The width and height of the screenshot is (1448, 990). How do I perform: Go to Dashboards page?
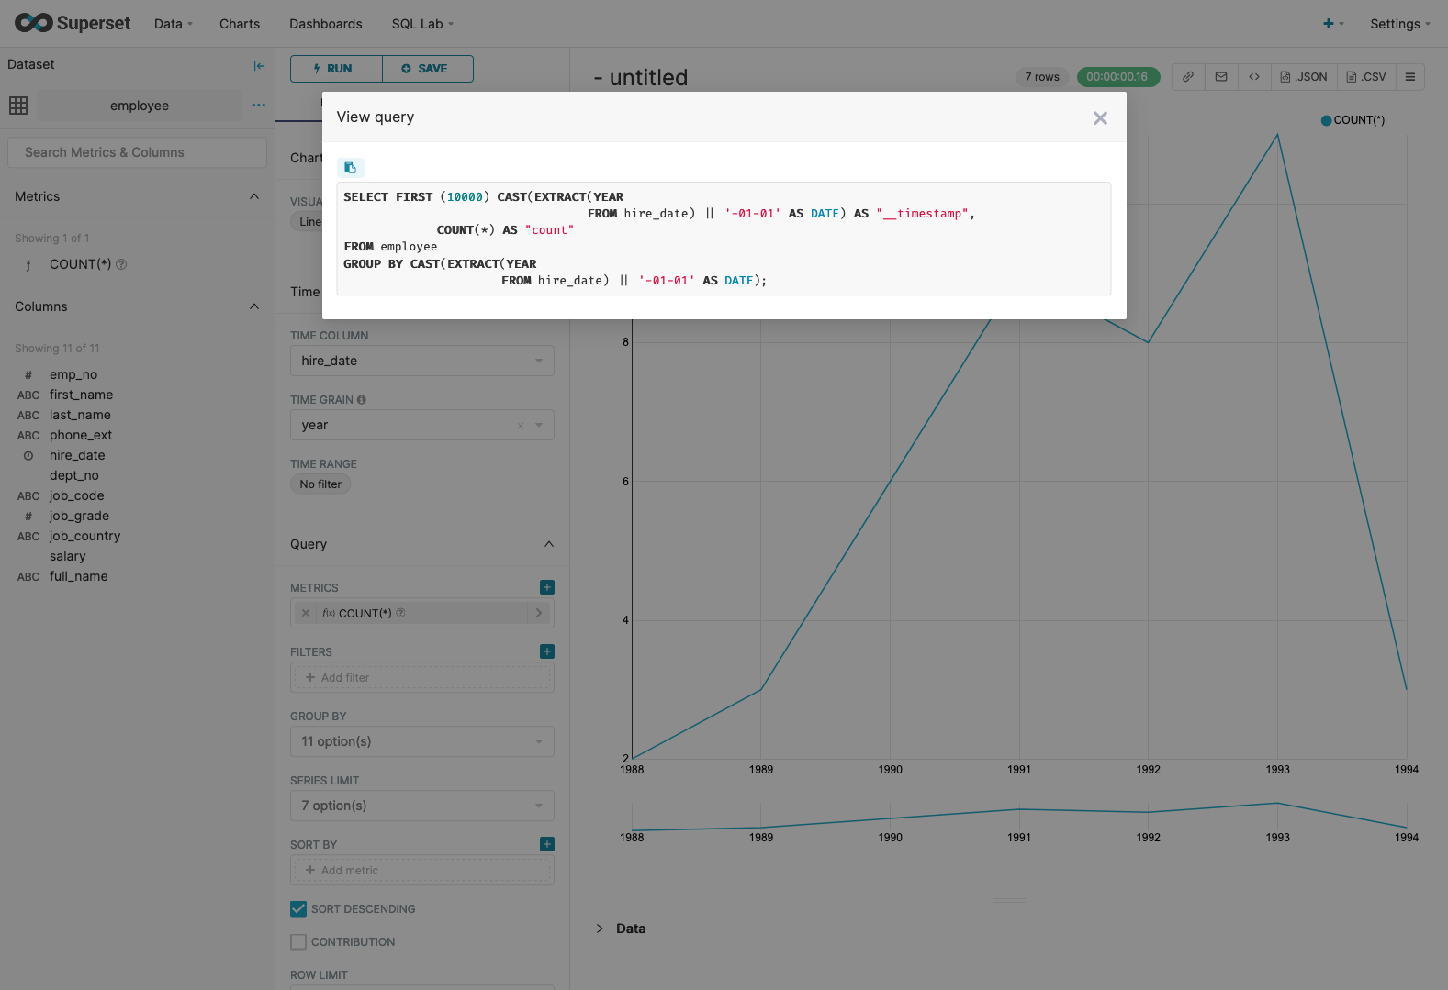326,24
